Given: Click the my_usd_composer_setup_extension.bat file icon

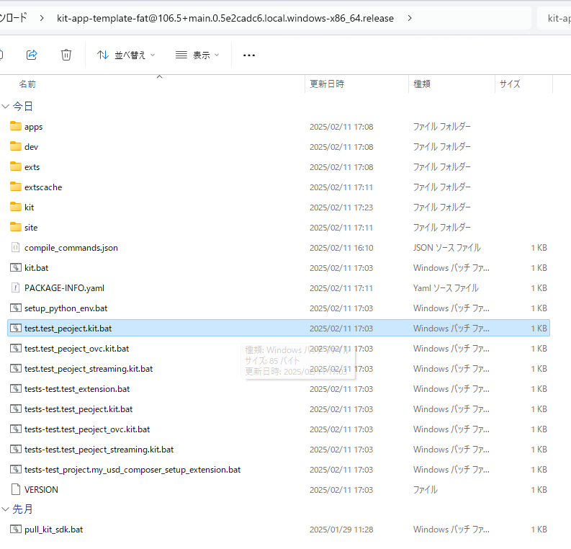Looking at the screenshot, I should click(15, 469).
